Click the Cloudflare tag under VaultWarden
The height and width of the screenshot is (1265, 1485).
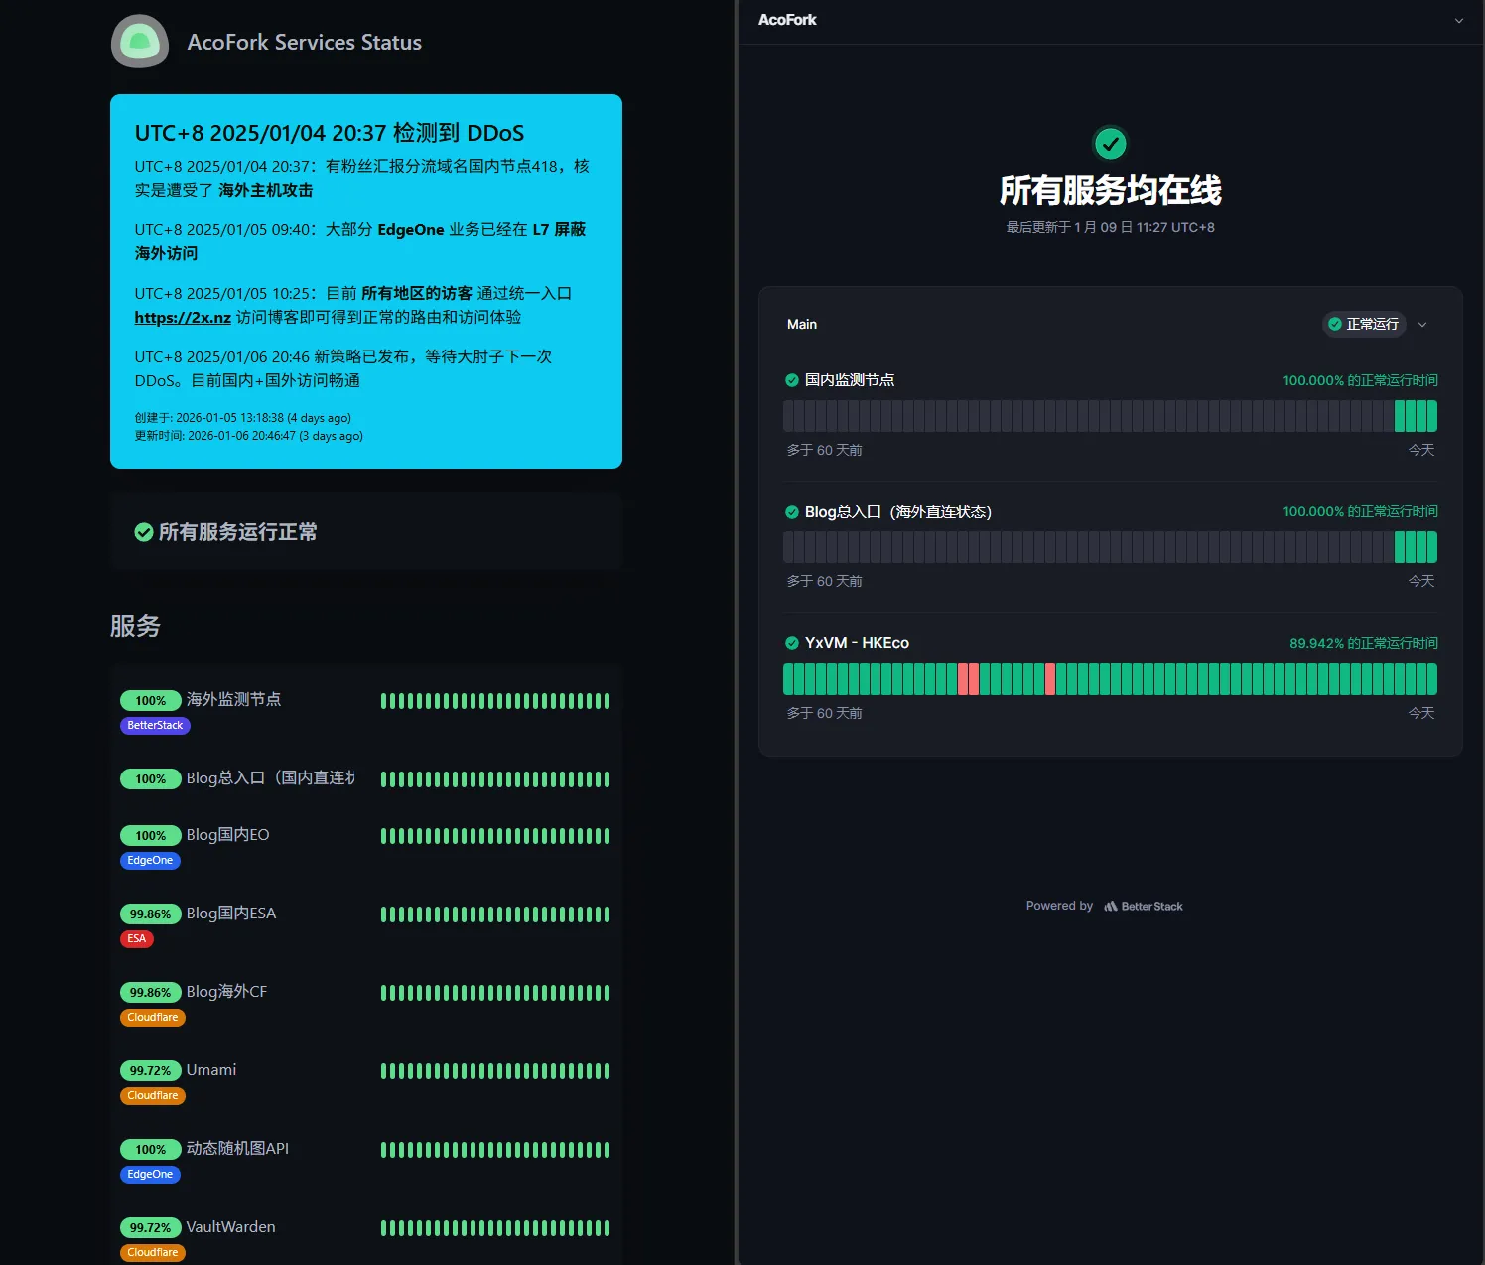tap(153, 1253)
